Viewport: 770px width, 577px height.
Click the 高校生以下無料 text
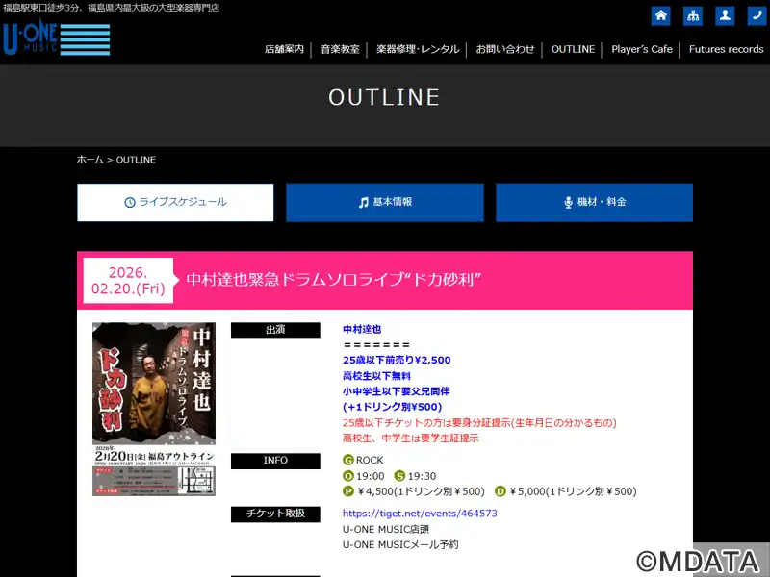[376, 376]
